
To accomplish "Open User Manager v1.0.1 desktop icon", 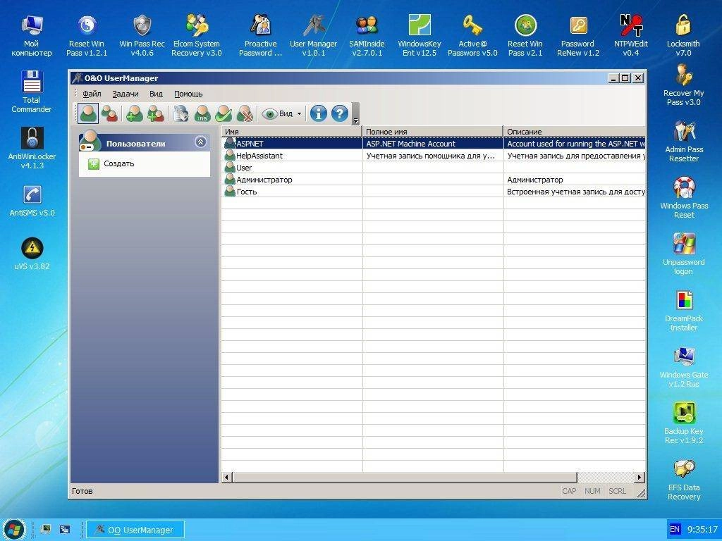I will click(x=314, y=35).
